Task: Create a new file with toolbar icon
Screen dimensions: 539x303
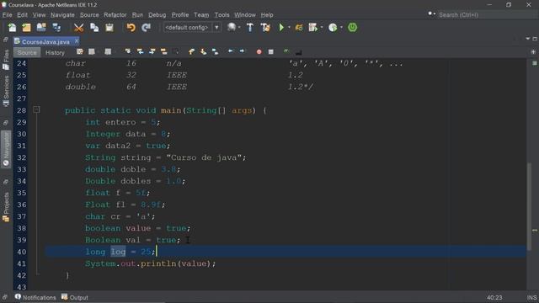Action: (x=12, y=28)
